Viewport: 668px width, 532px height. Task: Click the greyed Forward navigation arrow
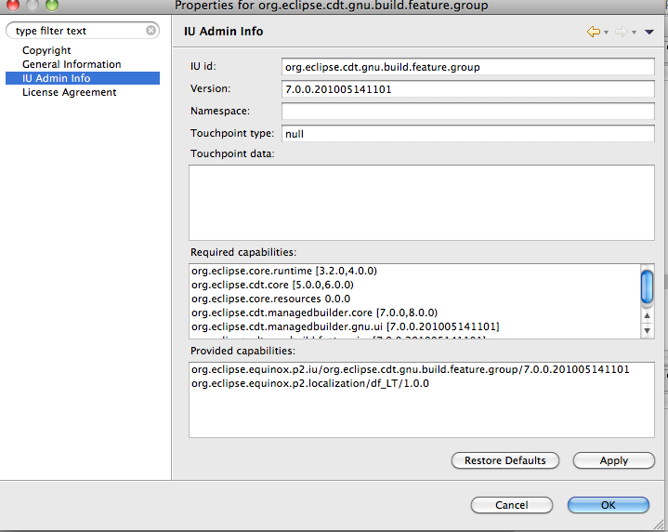[x=622, y=32]
